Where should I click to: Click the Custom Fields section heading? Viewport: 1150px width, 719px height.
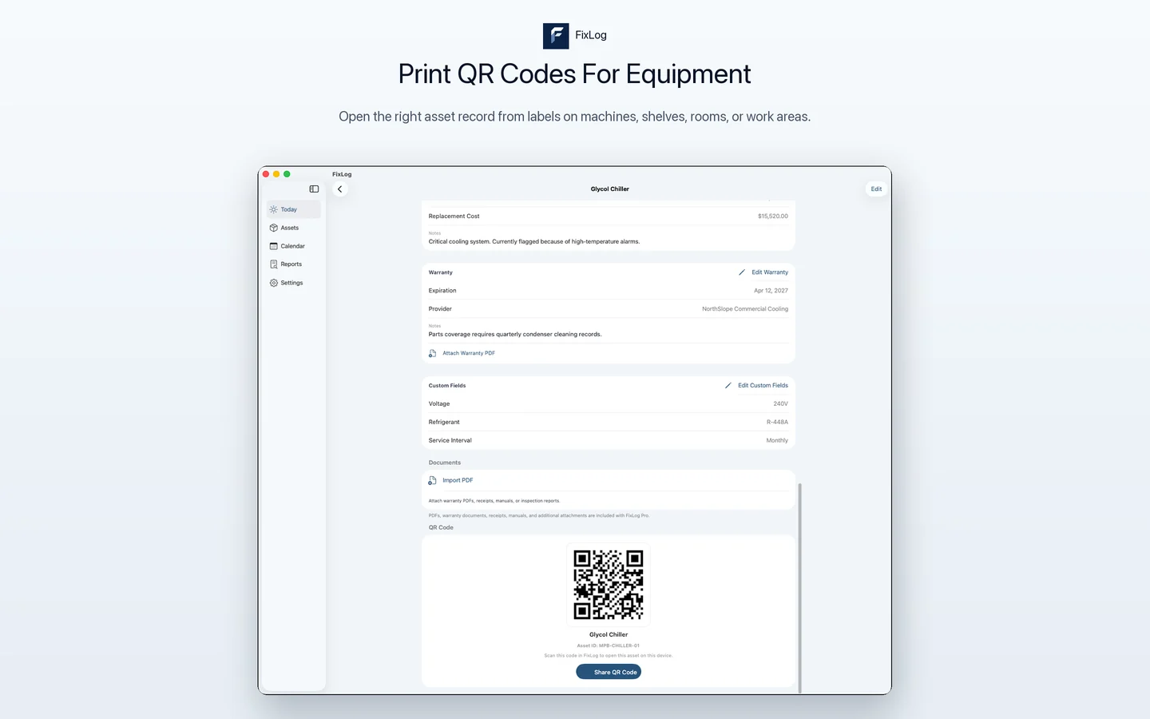pyautogui.click(x=447, y=386)
